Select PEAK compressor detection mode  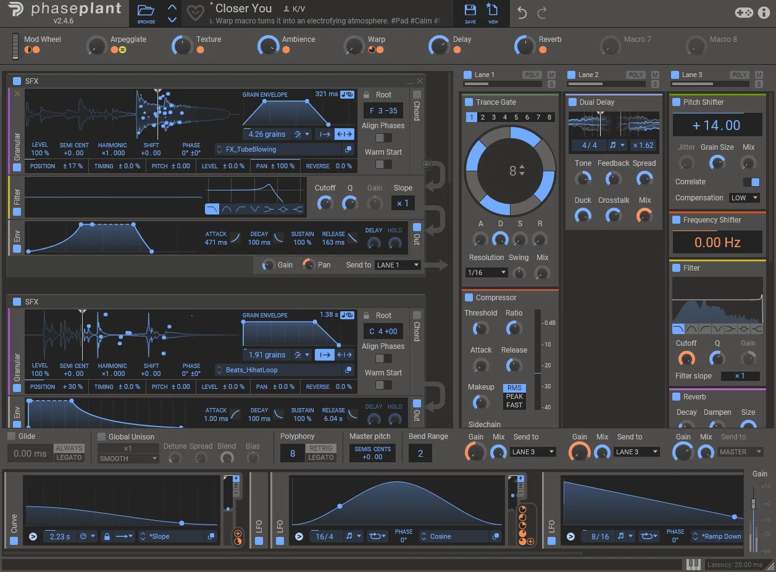514,396
